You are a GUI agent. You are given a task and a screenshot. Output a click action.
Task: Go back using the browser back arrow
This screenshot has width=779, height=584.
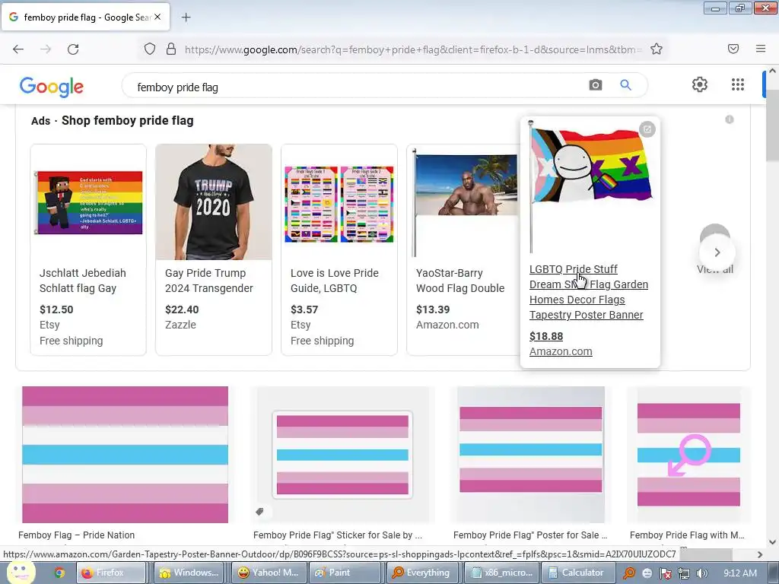(x=18, y=49)
